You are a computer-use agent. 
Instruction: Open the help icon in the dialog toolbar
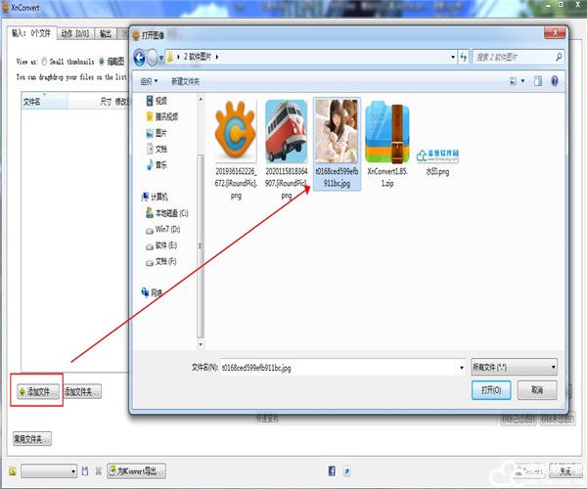(555, 81)
